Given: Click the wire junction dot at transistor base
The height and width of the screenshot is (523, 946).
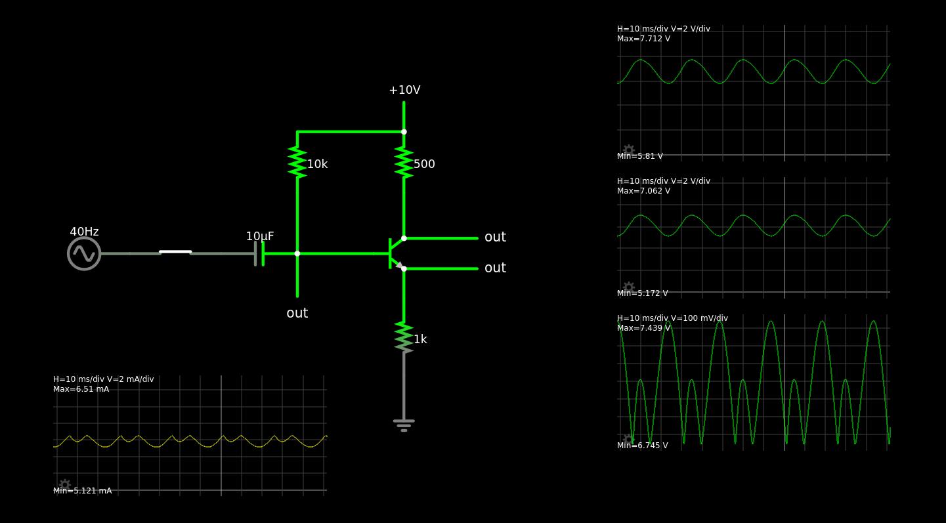Looking at the screenshot, I should click(x=297, y=253).
